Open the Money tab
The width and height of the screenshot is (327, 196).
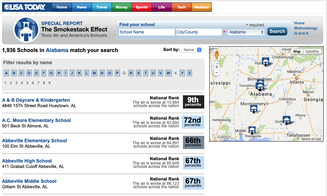click(x=122, y=7)
